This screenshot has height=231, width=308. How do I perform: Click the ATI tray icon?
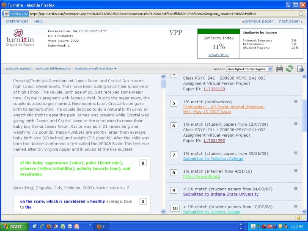(269, 226)
